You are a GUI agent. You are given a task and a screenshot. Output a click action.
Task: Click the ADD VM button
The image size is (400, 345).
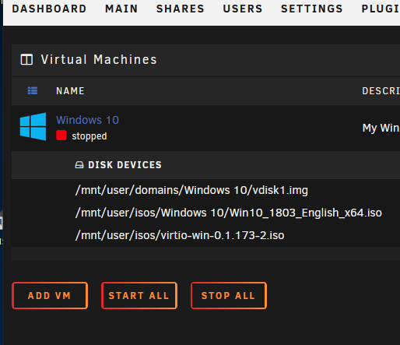tap(50, 295)
